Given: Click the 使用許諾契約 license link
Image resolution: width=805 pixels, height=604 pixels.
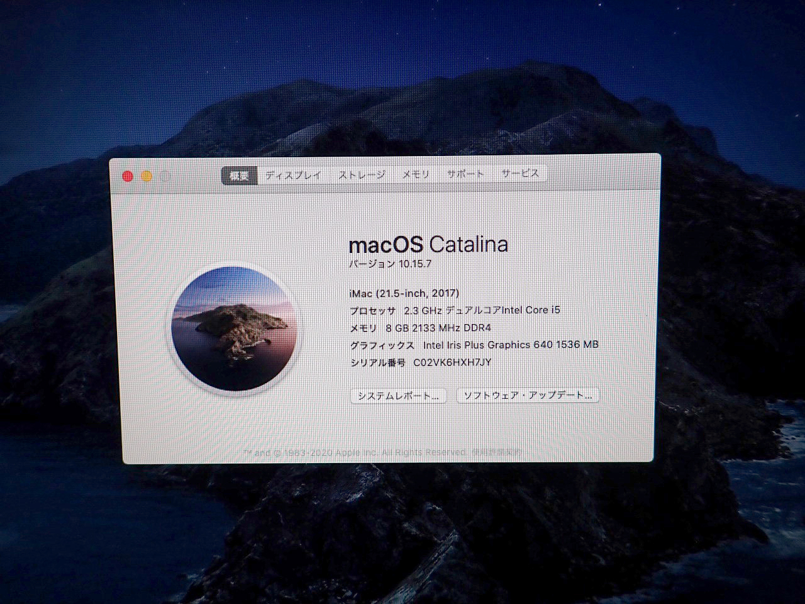Looking at the screenshot, I should [x=496, y=452].
